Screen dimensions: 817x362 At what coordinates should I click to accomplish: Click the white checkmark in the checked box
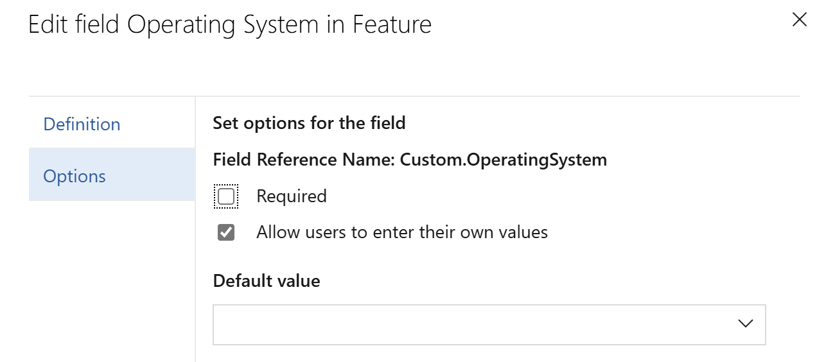226,232
